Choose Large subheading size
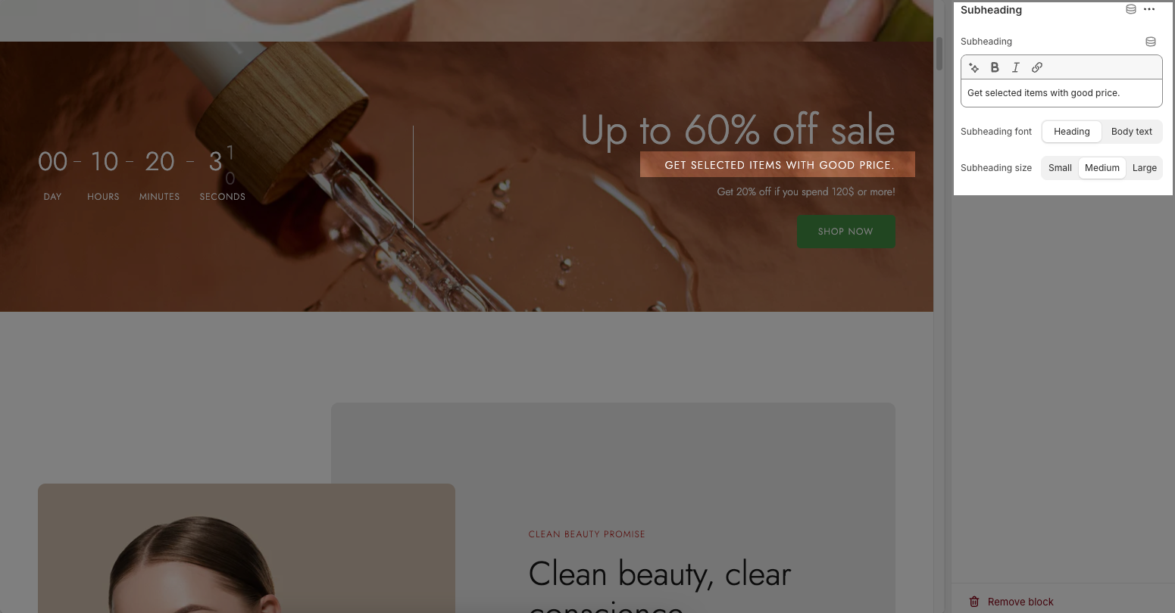1175x613 pixels. (1145, 168)
